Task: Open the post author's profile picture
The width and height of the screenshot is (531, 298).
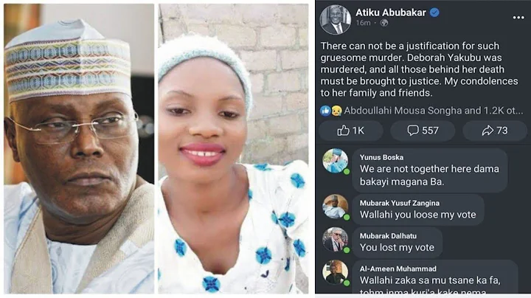Action: click(x=336, y=19)
